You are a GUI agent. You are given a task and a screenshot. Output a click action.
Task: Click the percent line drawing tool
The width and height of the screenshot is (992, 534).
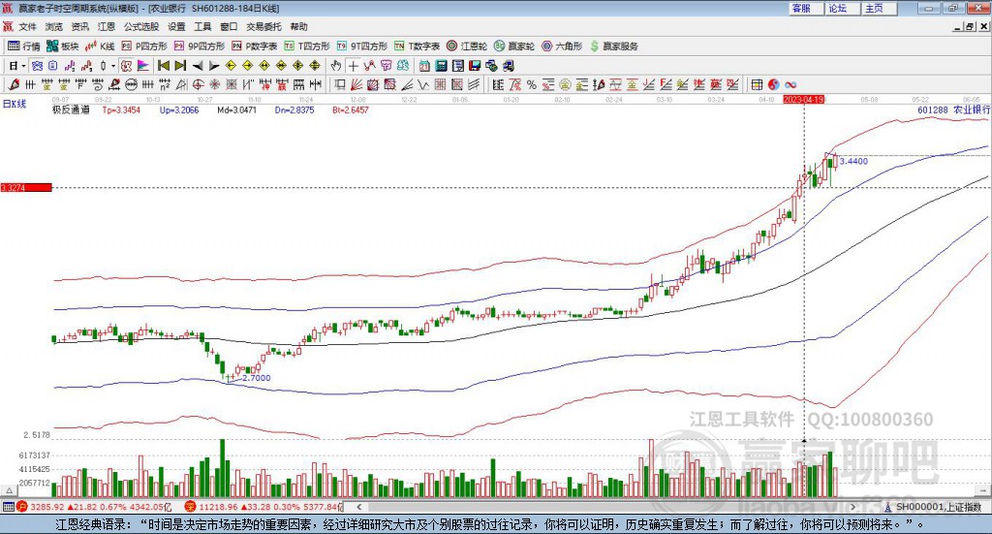532,84
